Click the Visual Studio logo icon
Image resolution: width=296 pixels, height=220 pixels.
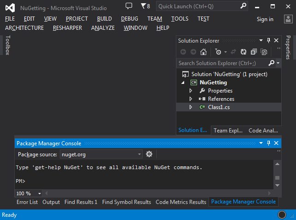point(10,8)
